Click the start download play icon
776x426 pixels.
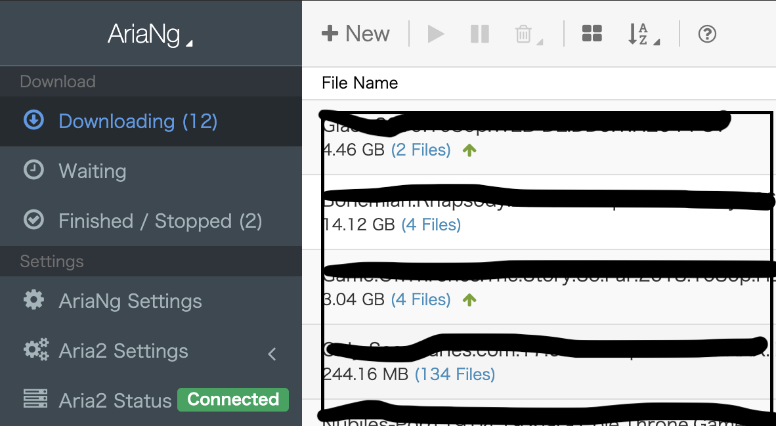coord(435,34)
